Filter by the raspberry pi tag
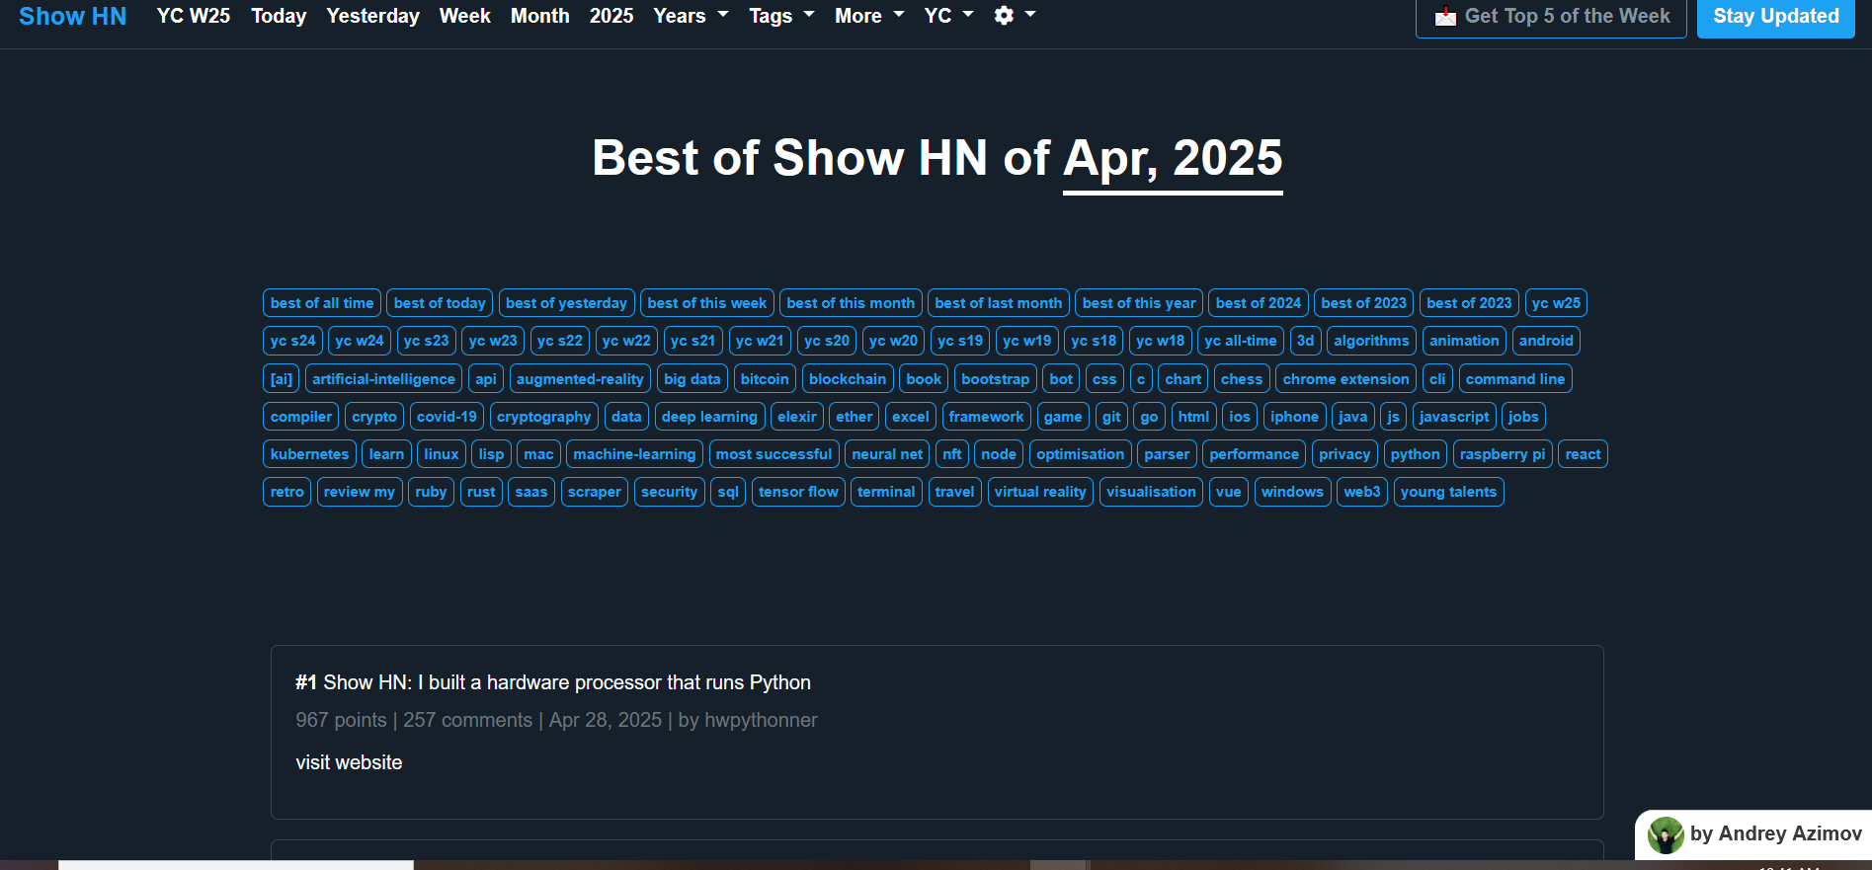Viewport: 1872px width, 870px height. point(1503,454)
